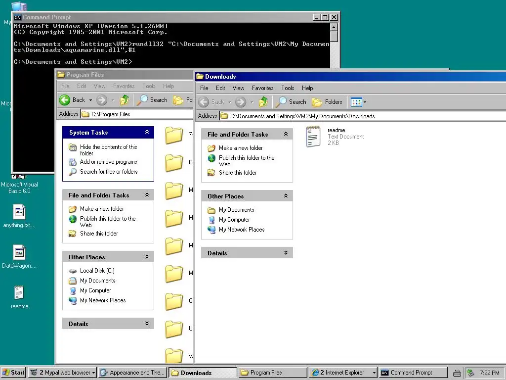Switch to Command Prompt taskbar button

(x=413, y=373)
